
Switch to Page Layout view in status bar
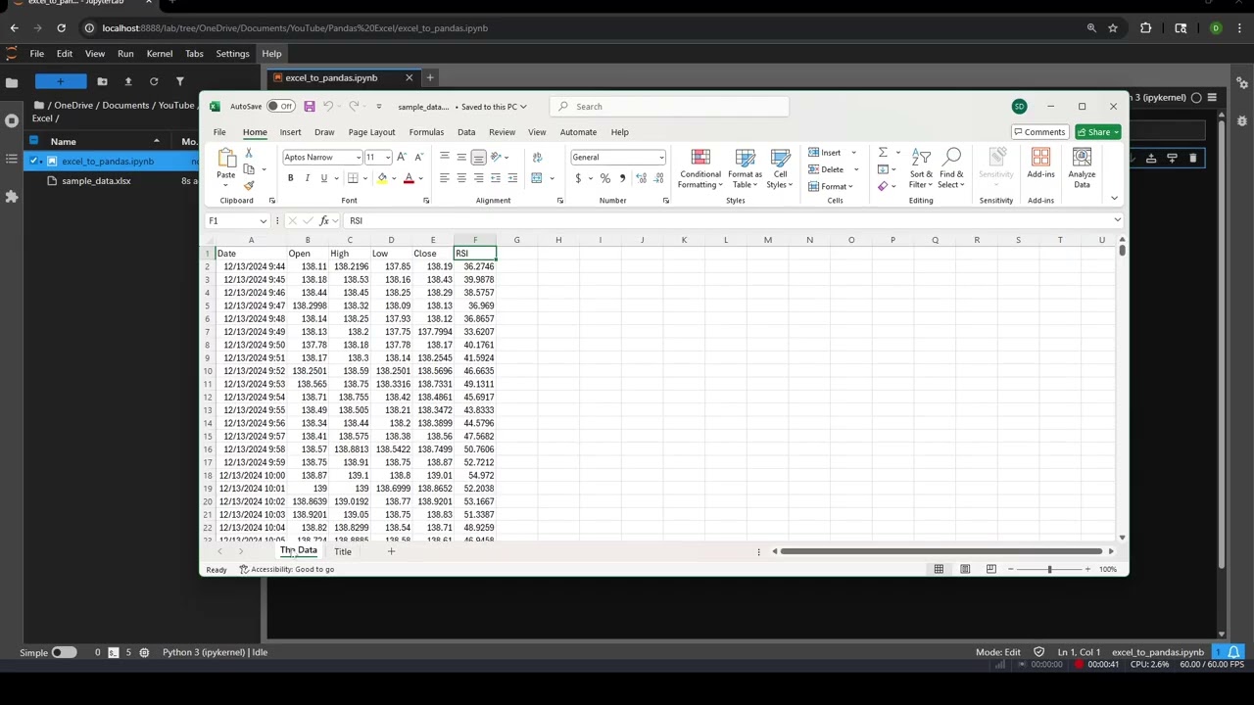[x=965, y=569]
